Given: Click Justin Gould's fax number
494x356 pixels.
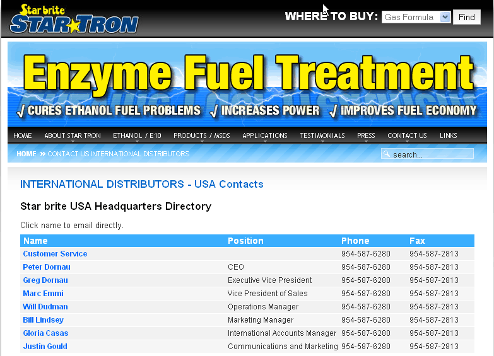Looking at the screenshot, I should point(434,347).
